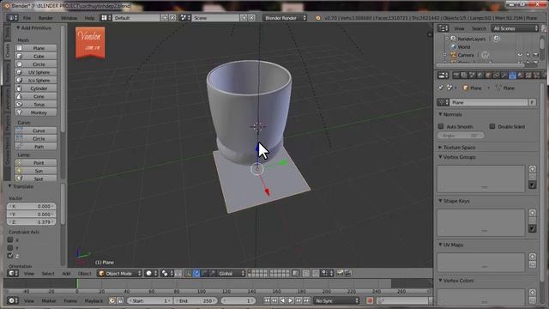
Task: Open the Window menu
Action: (x=69, y=17)
